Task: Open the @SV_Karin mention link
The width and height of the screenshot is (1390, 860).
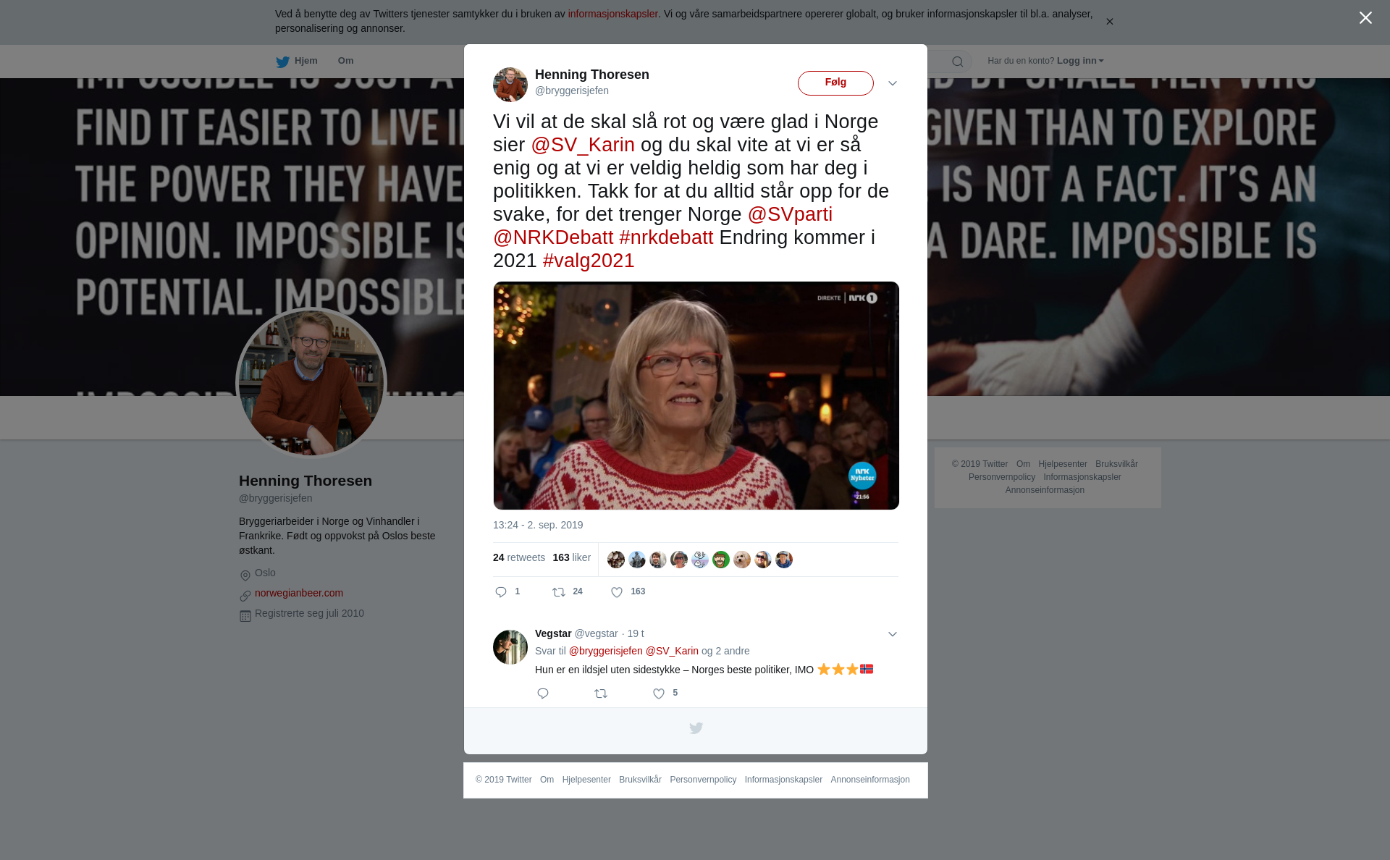Action: [x=583, y=145]
